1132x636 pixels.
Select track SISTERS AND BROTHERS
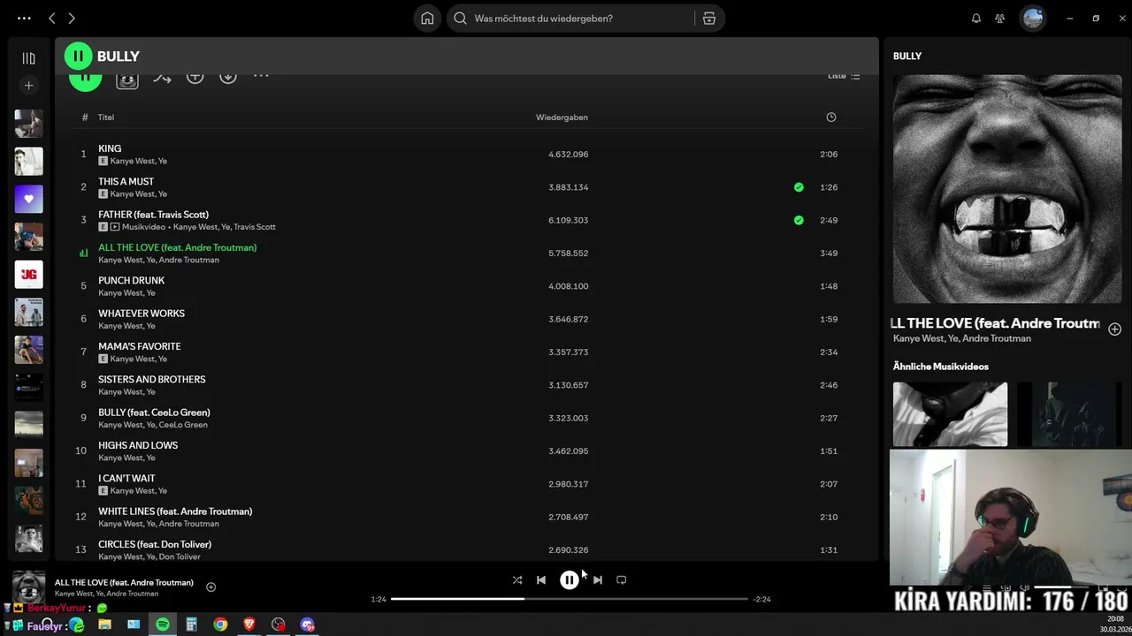click(x=151, y=379)
